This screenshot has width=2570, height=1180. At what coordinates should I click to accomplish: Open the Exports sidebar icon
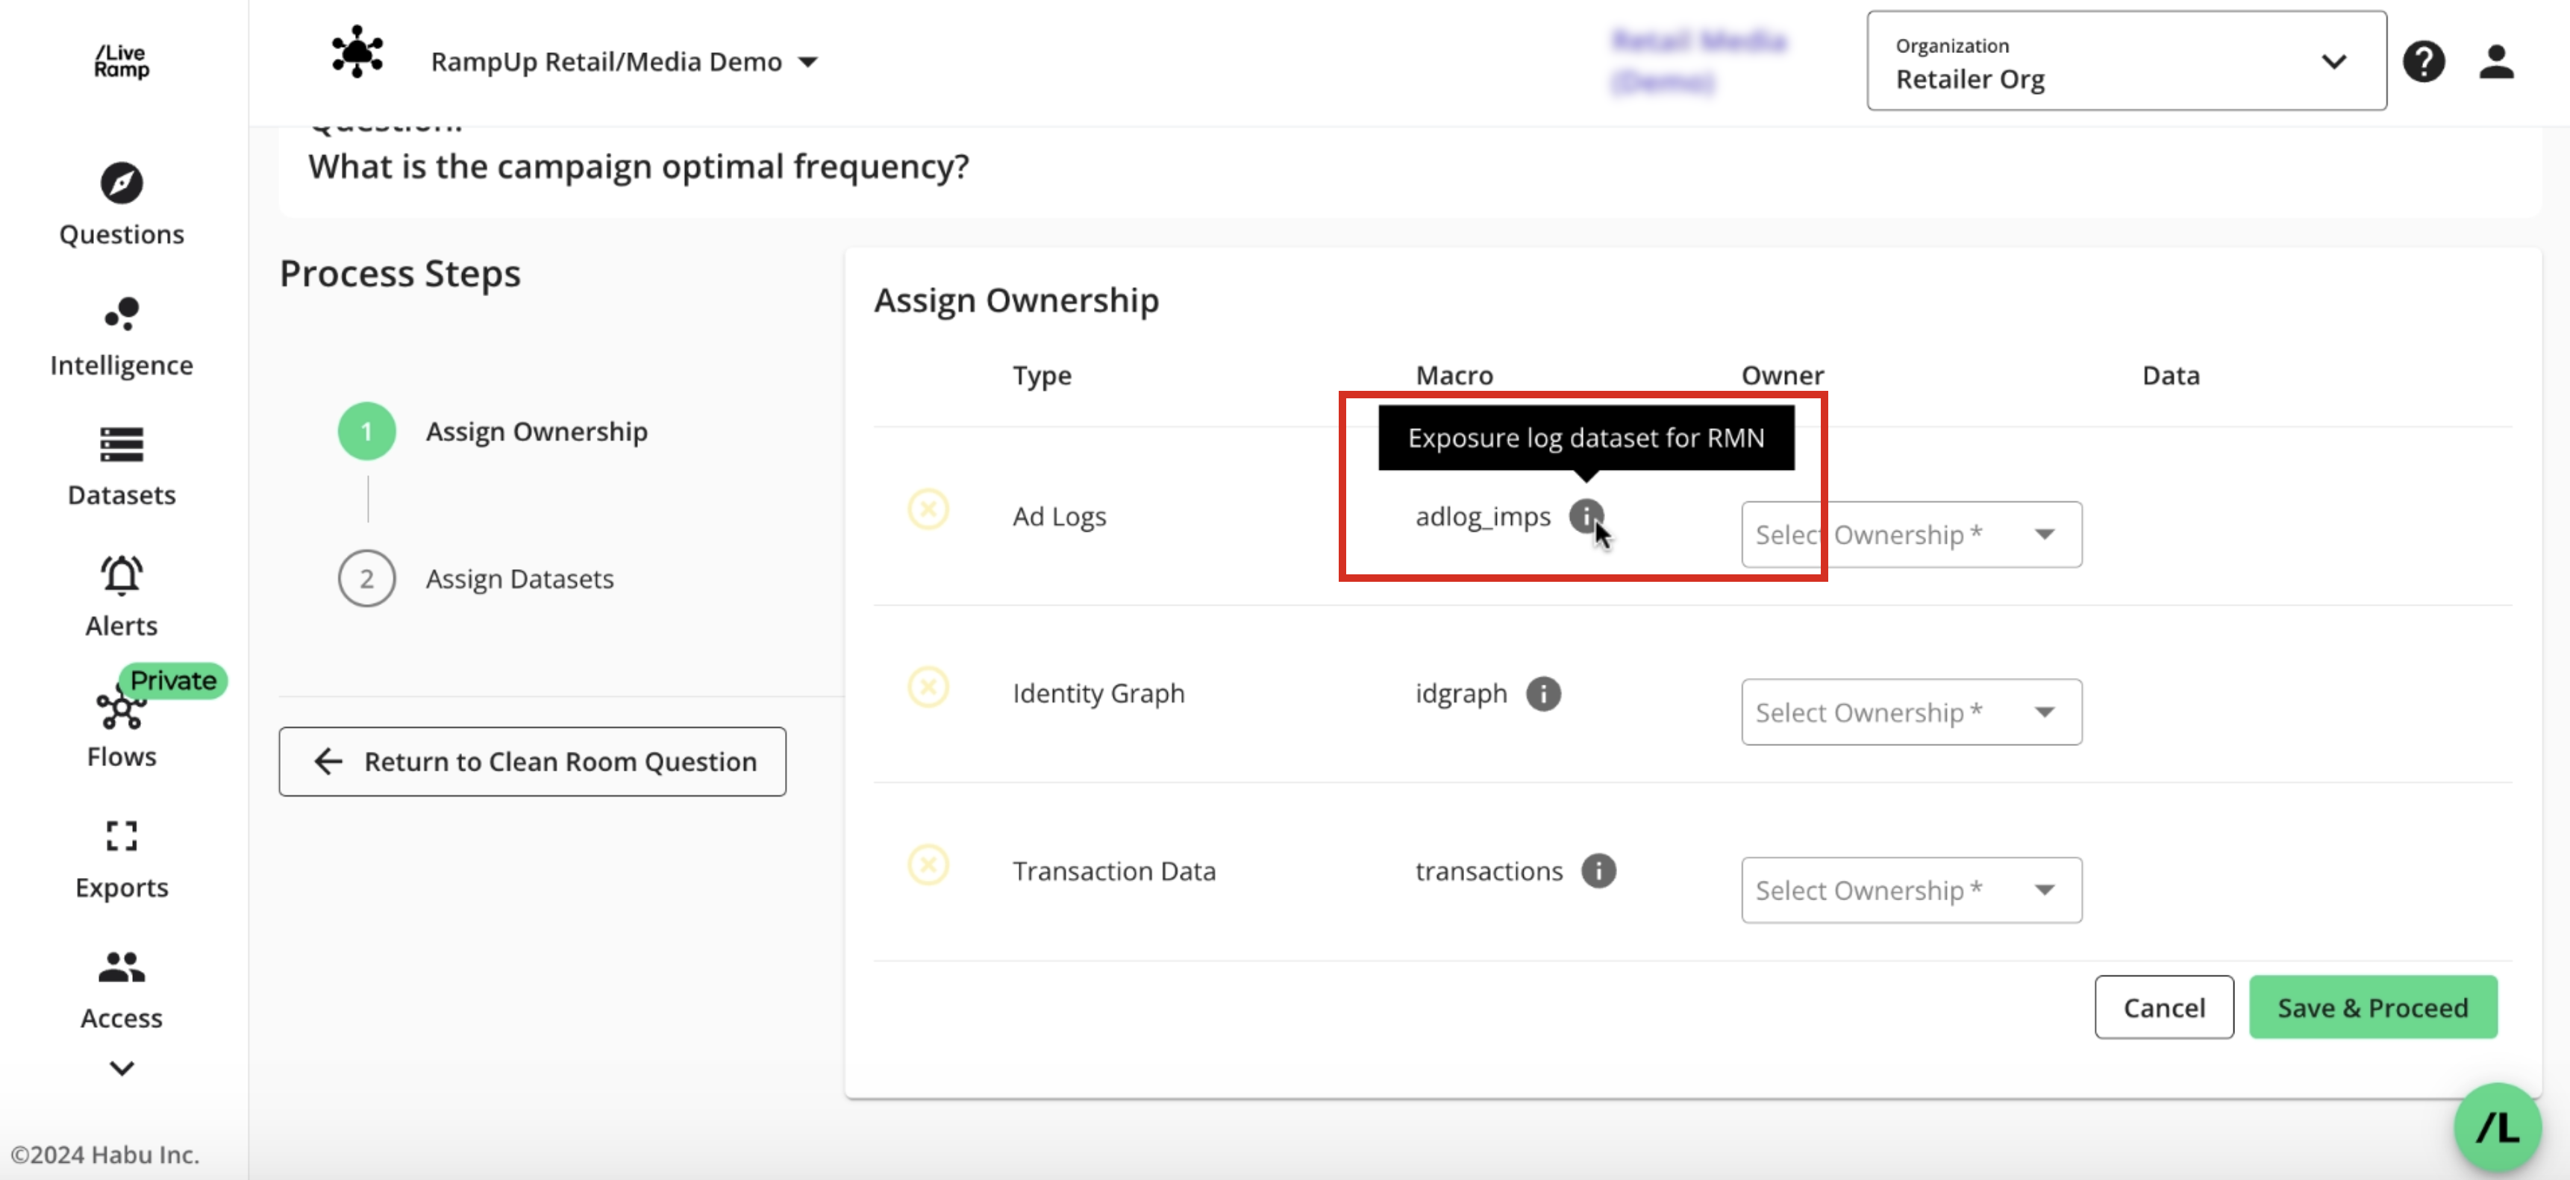point(121,836)
